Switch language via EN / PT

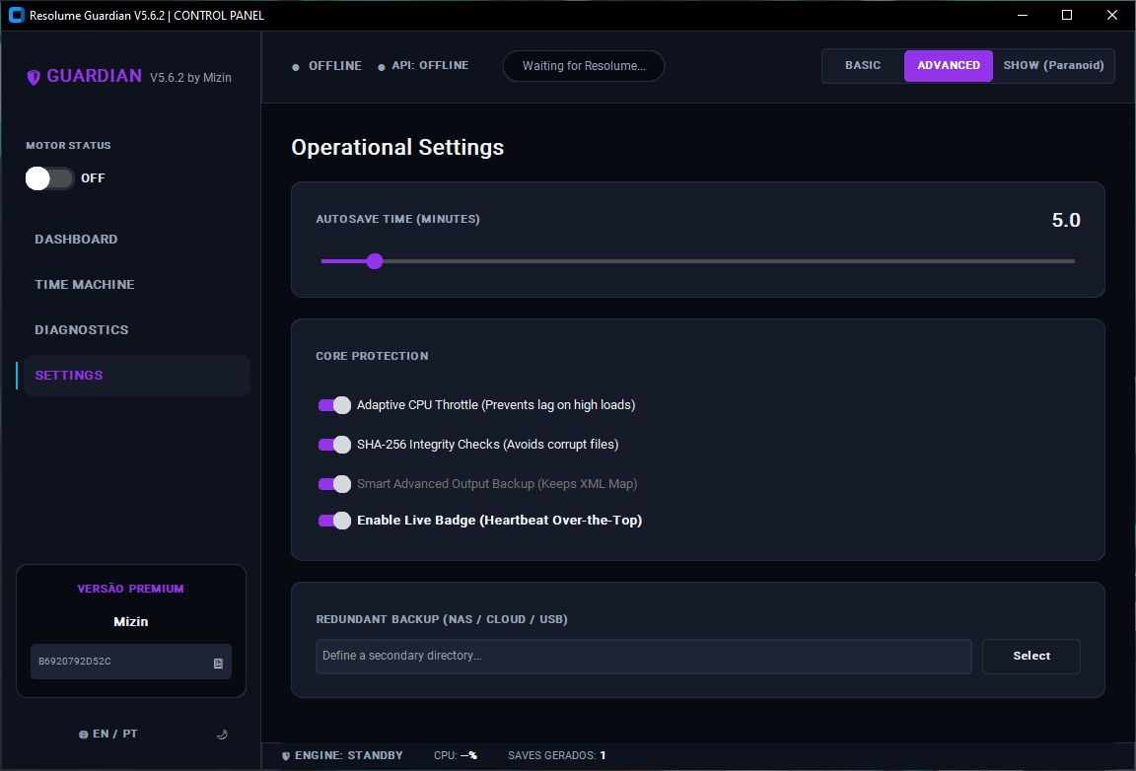tap(115, 735)
